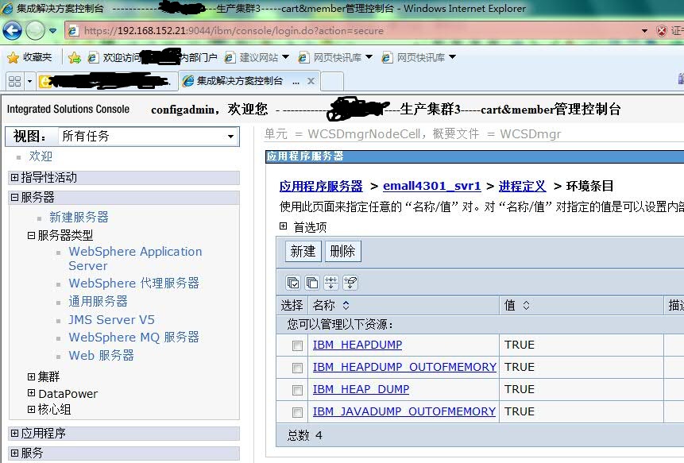Click the add to favorites bar star icon
The width and height of the screenshot is (684, 463).
(75, 57)
